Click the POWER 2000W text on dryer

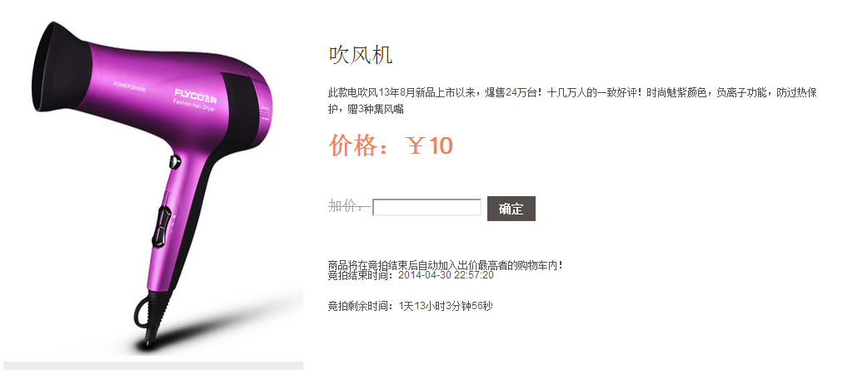pos(130,86)
